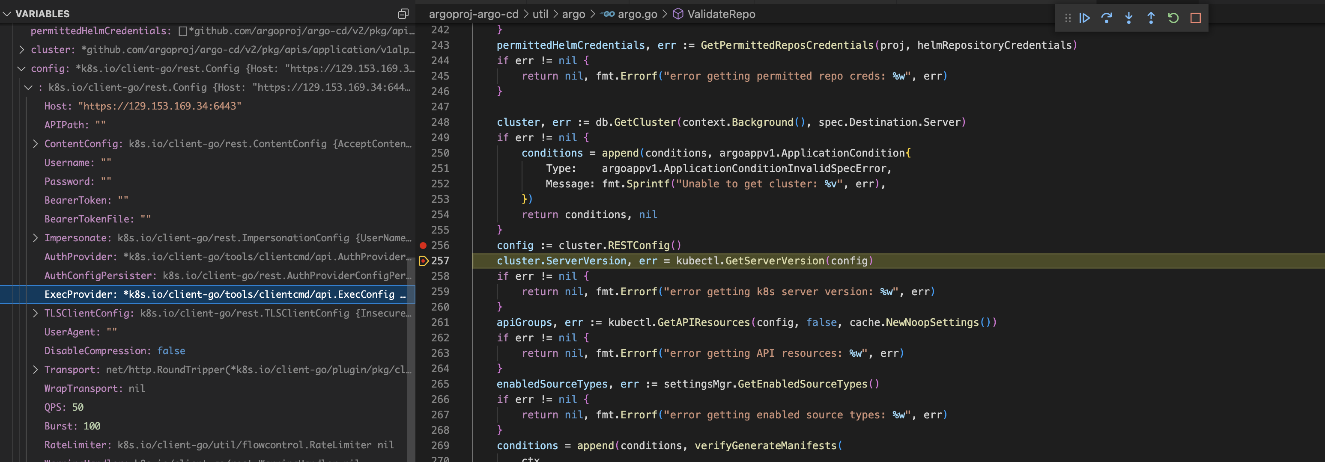This screenshot has width=1325, height=462.
Task: Expand the cluster variable
Action: point(21,50)
